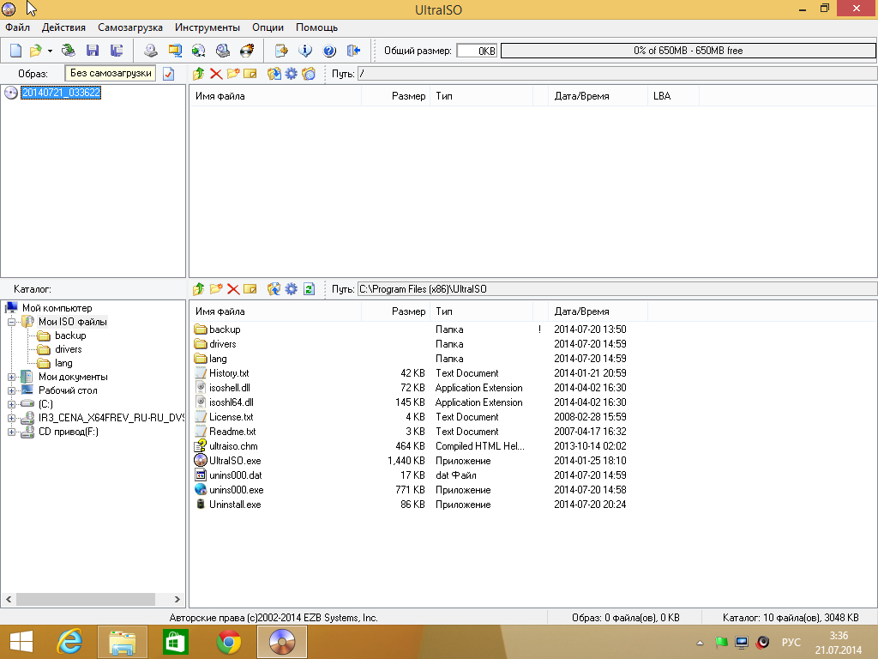
Task: Click the image path field showing /
Action: coord(617,74)
